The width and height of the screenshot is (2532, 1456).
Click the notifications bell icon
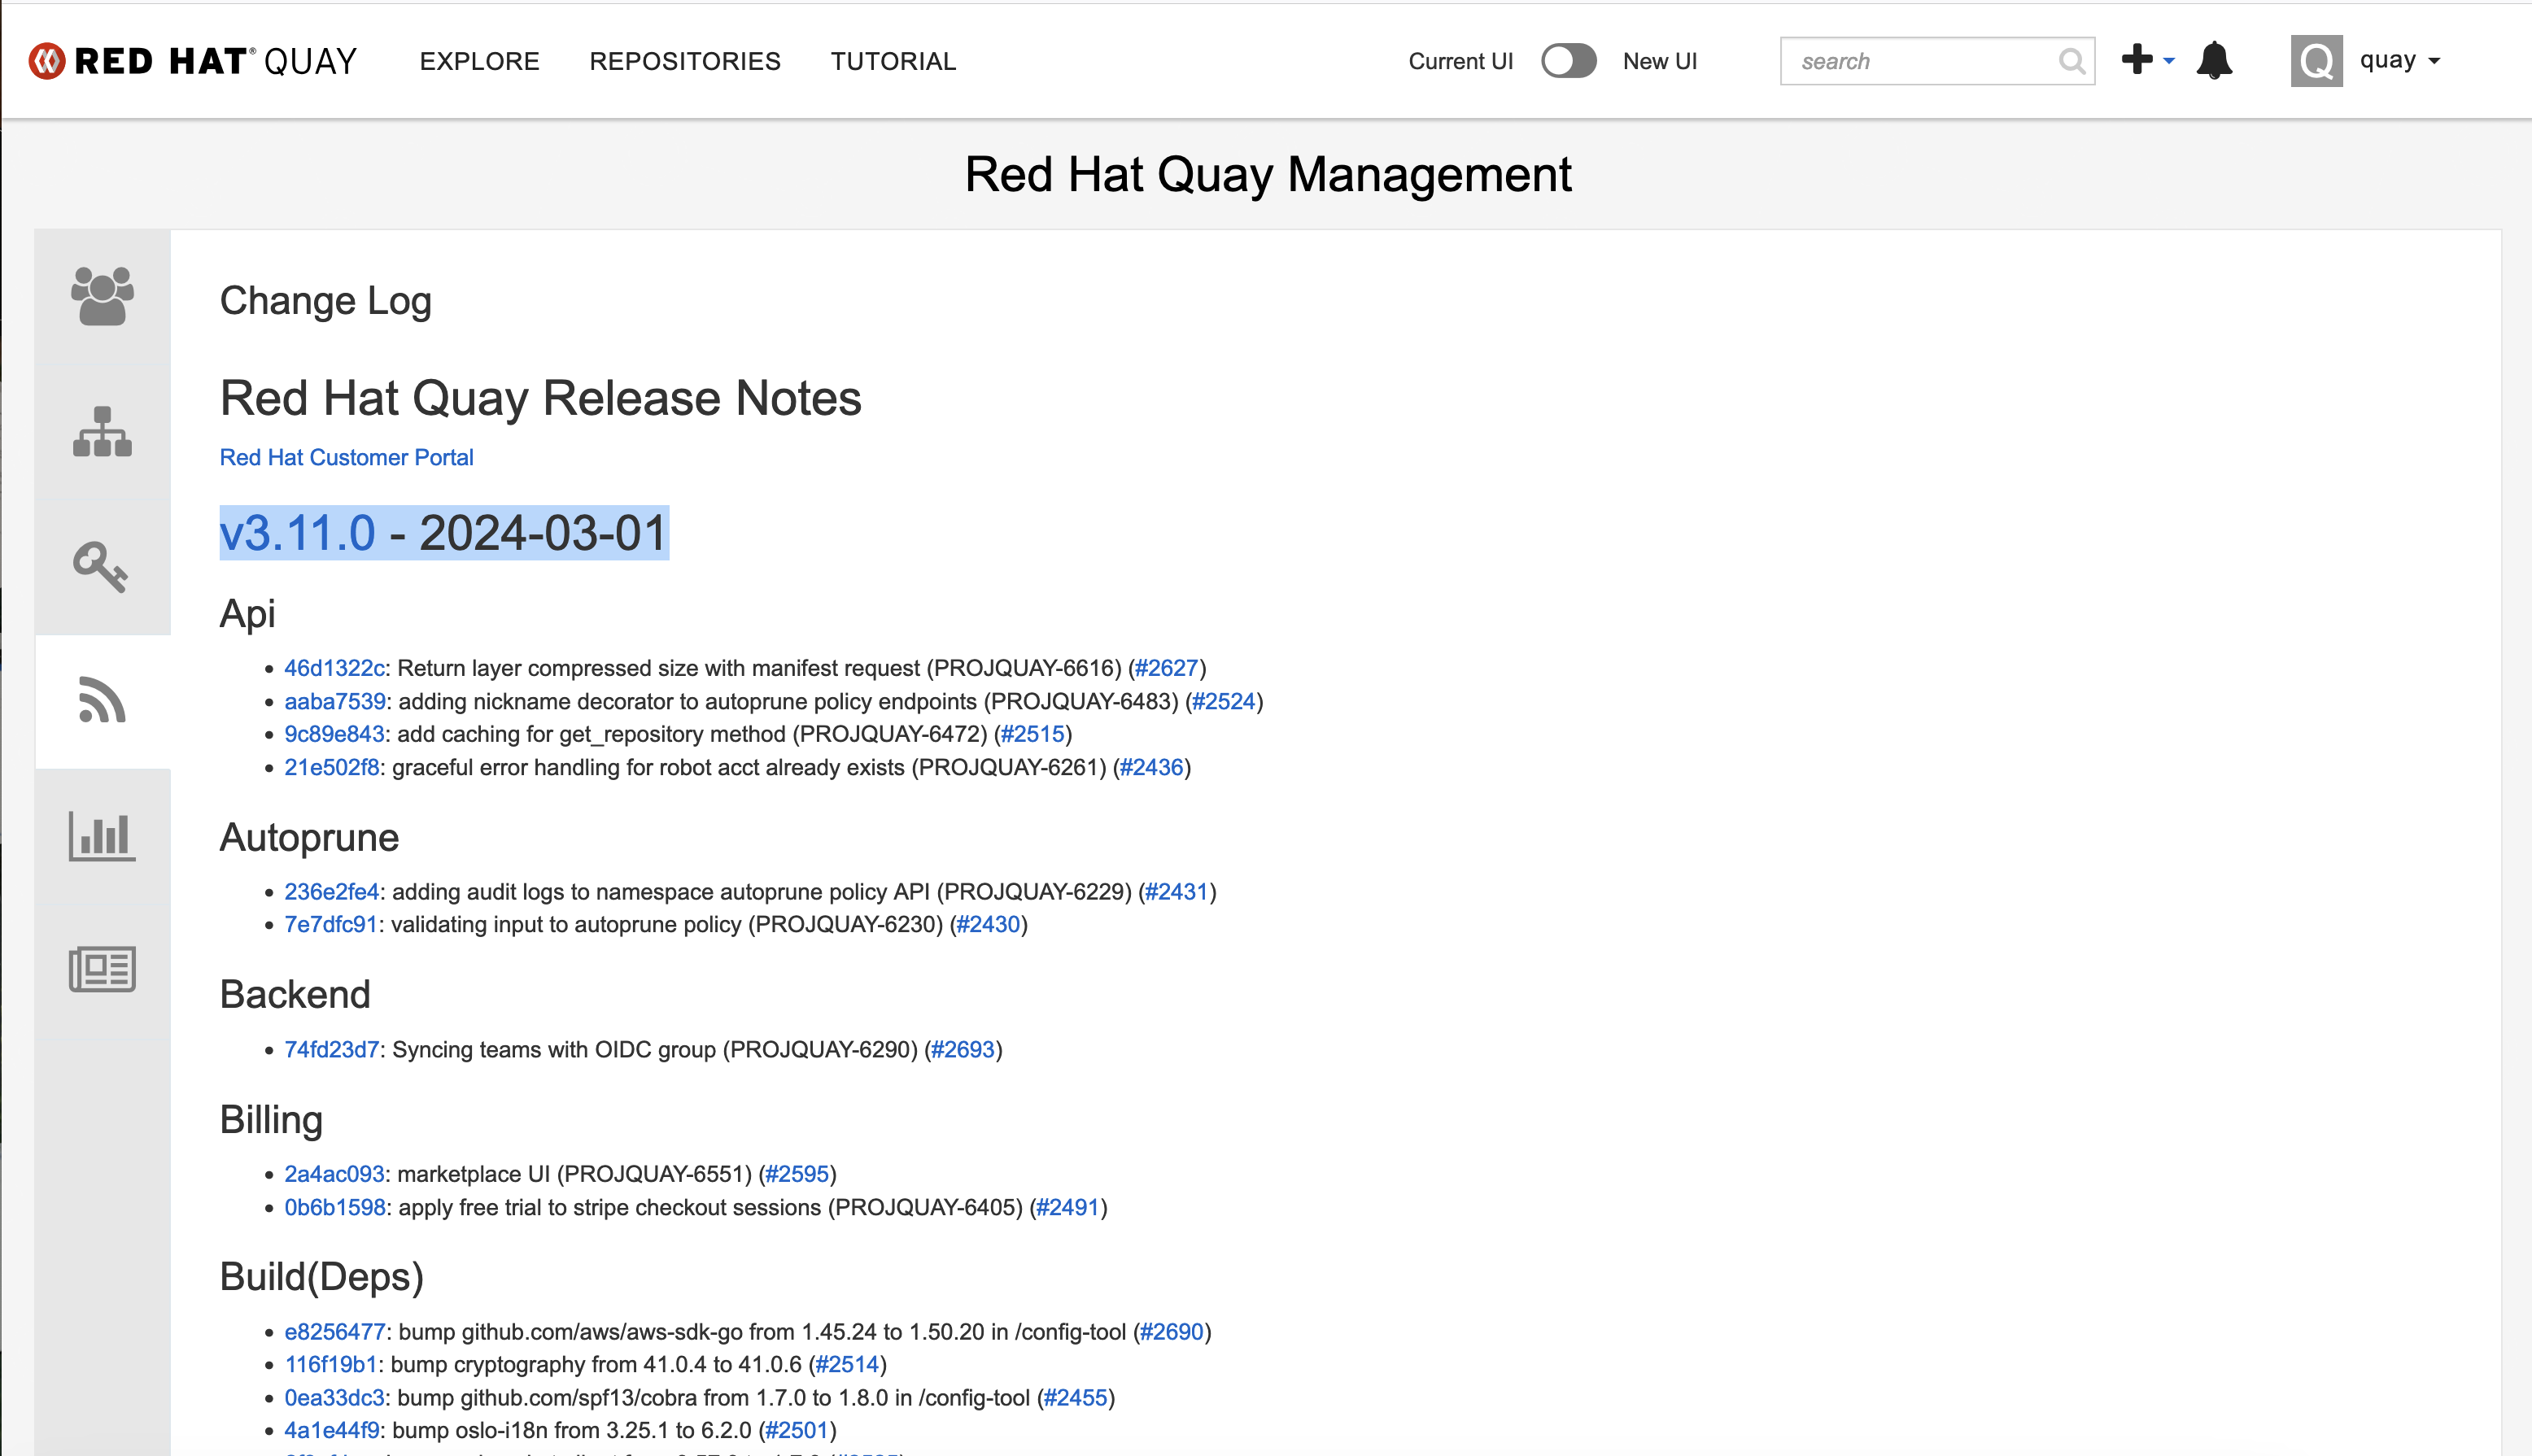tap(2214, 61)
